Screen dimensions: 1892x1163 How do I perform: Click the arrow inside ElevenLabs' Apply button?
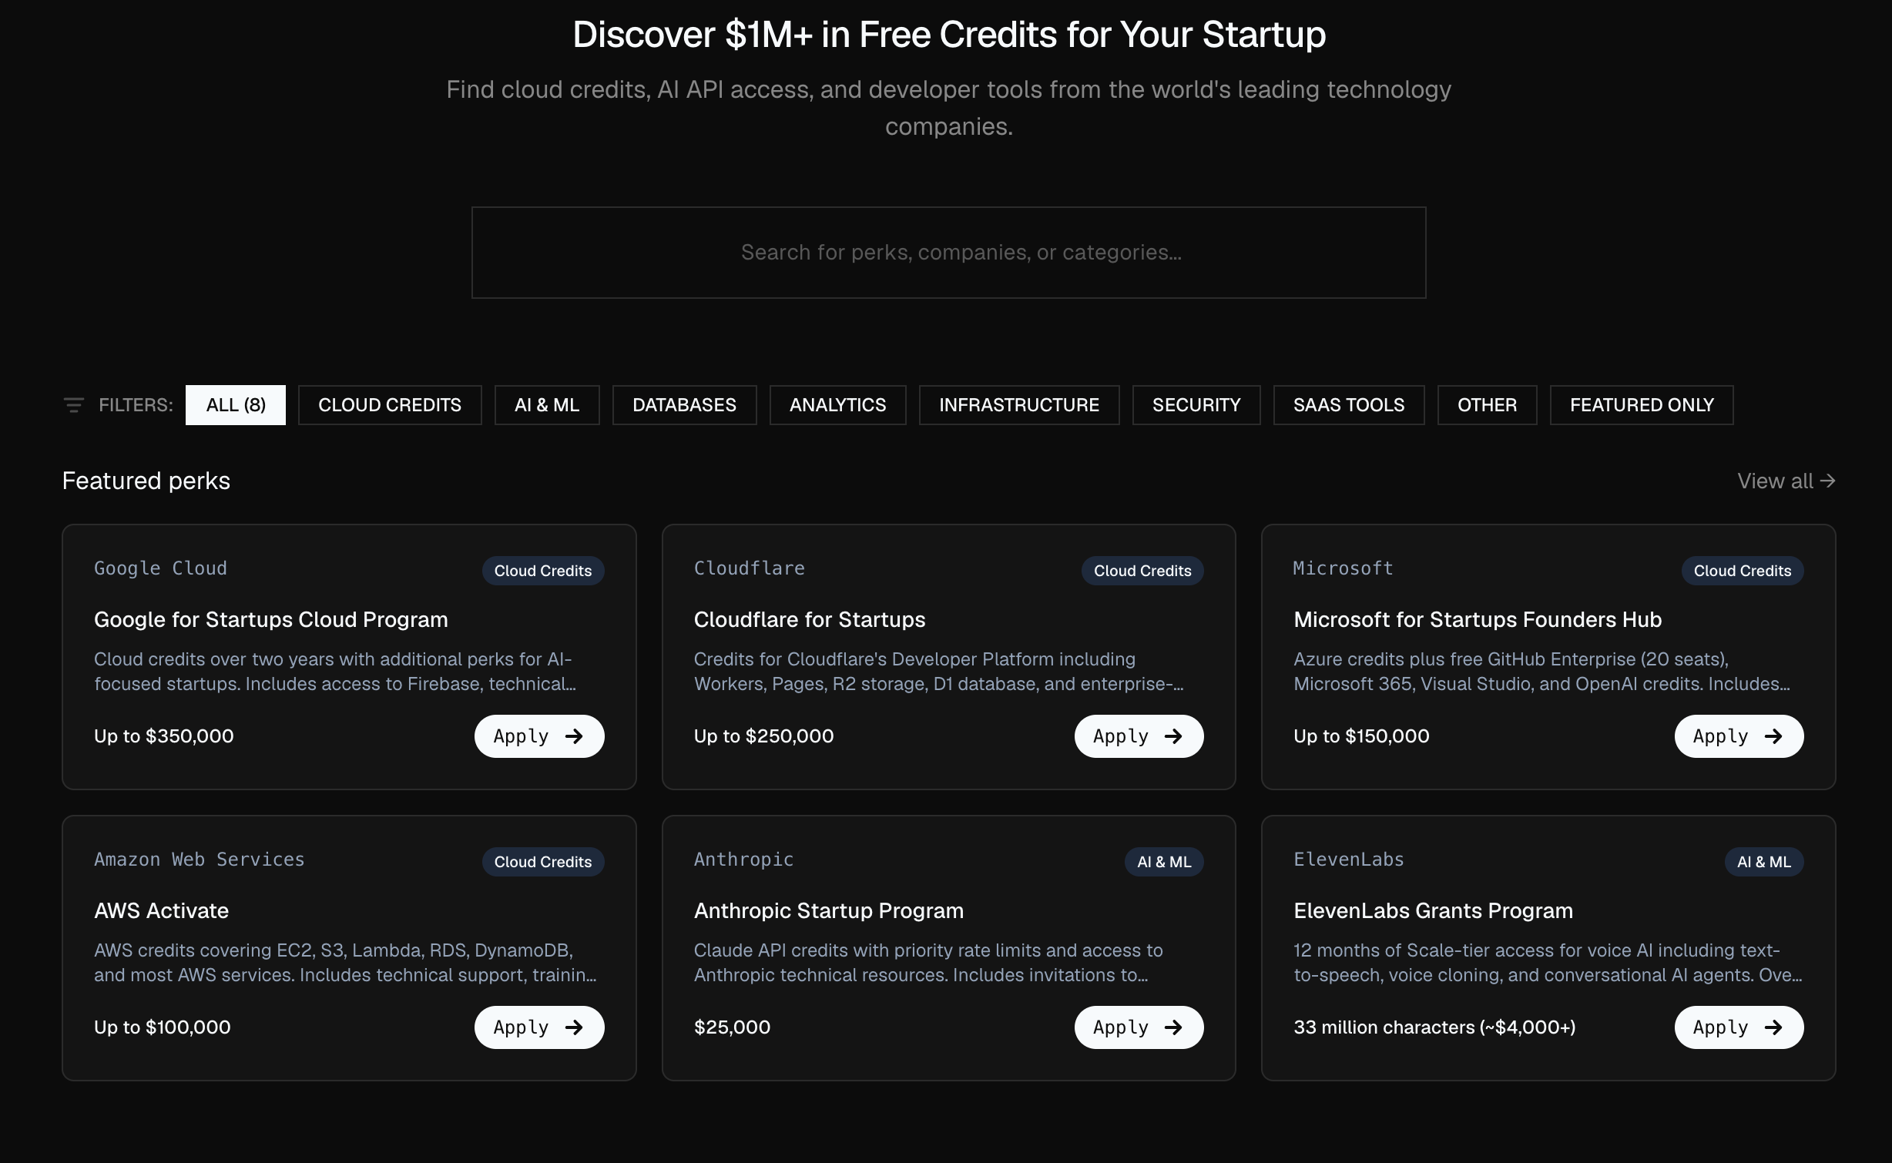point(1775,1027)
